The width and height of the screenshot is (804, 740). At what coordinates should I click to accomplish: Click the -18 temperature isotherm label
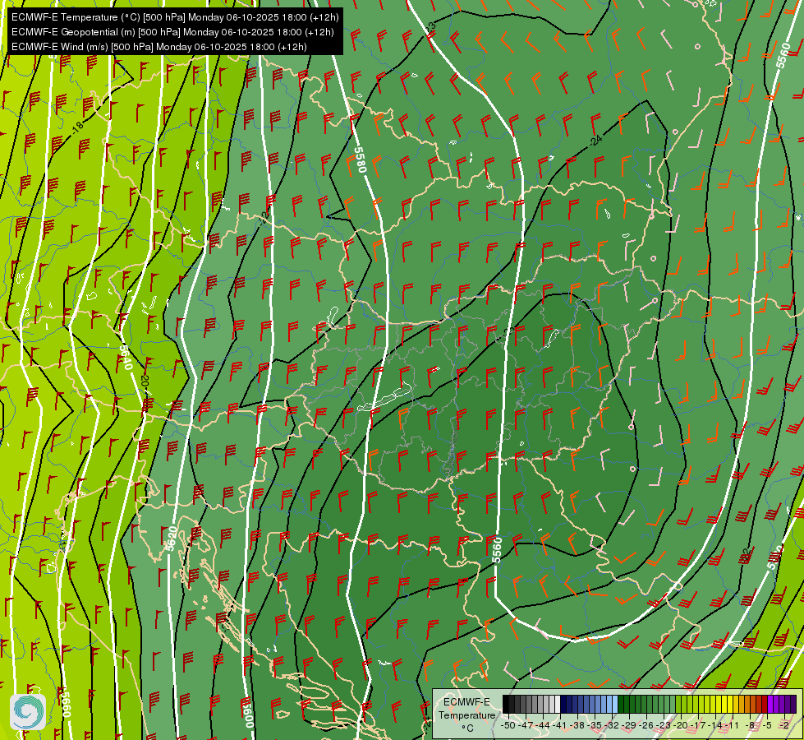click(77, 127)
